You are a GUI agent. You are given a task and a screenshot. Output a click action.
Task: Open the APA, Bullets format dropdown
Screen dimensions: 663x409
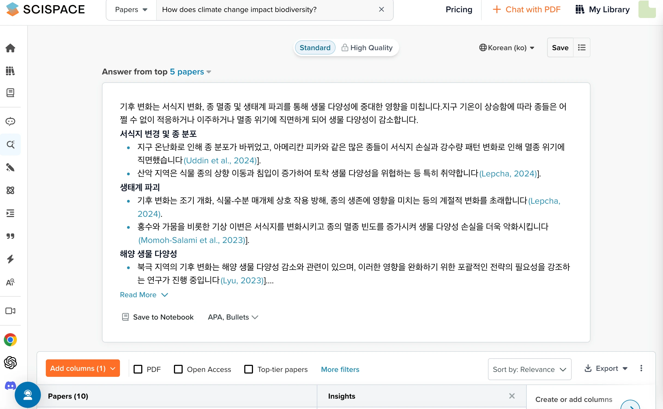point(233,317)
